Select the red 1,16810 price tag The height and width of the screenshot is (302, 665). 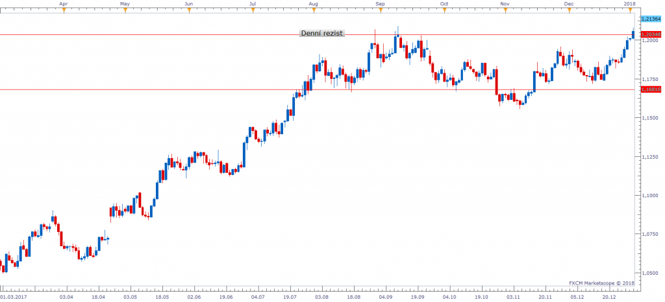[651, 89]
